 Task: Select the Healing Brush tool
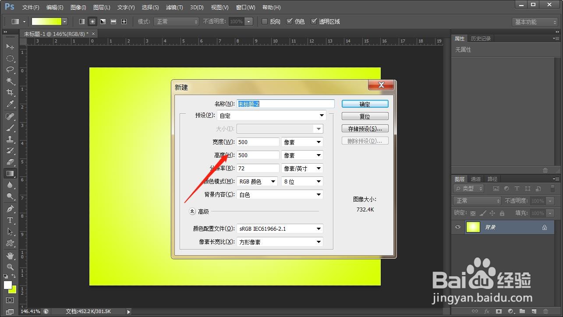(x=10, y=116)
